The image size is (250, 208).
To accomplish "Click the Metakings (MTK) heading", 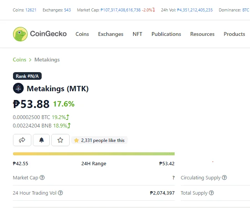I will coord(58,89).
